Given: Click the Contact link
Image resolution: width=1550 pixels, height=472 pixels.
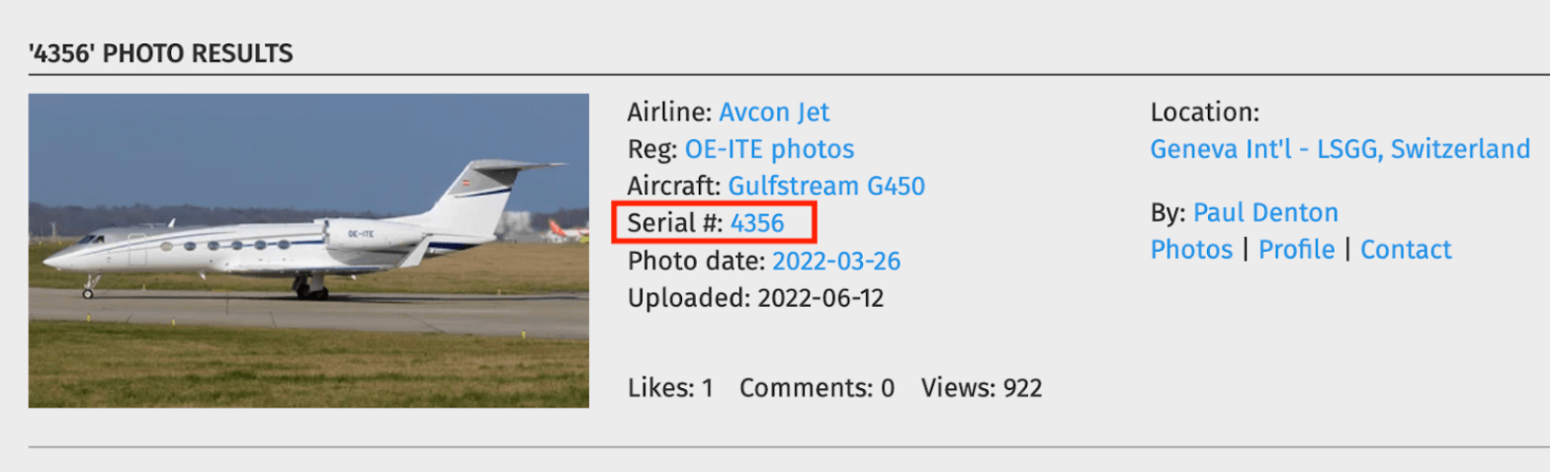Looking at the screenshot, I should tap(1406, 250).
